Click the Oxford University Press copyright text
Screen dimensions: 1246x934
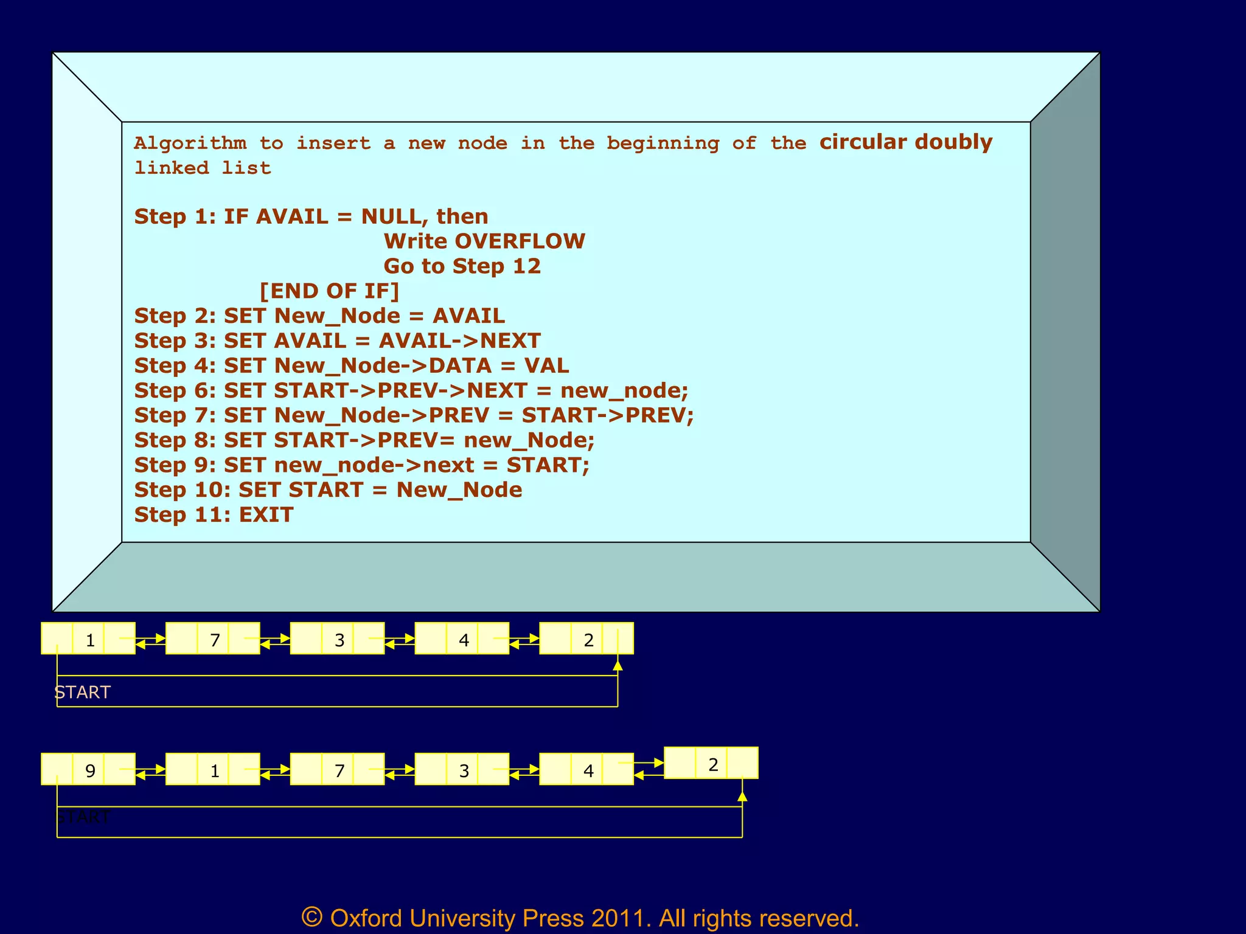(580, 918)
